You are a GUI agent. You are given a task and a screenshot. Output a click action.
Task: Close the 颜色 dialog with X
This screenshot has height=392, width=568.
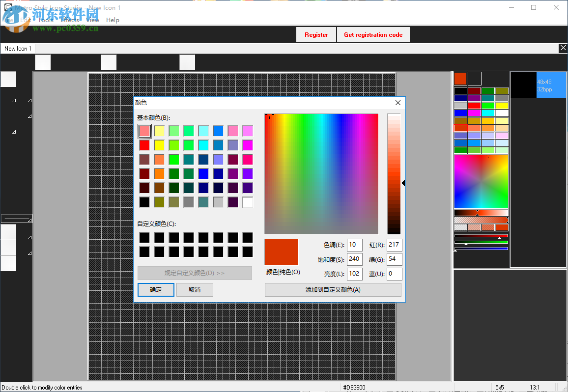point(398,103)
